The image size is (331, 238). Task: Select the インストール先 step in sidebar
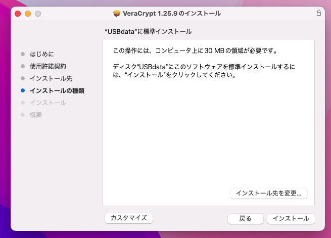[x=51, y=78]
